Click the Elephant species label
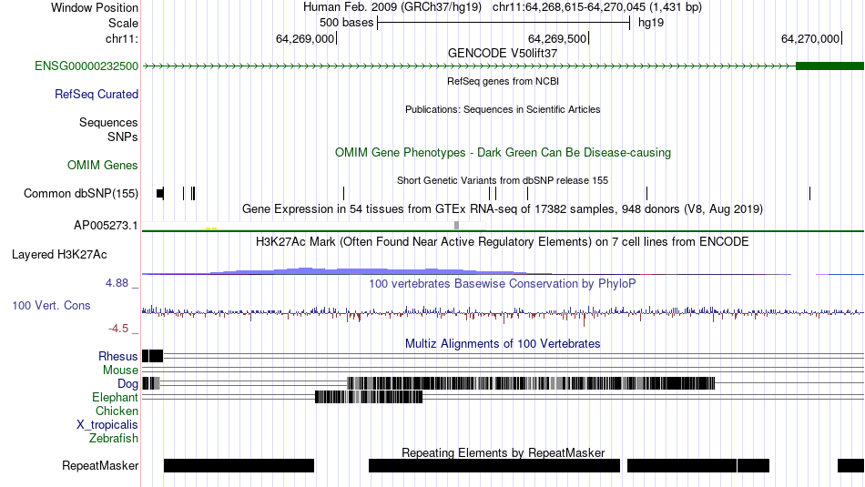The width and height of the screenshot is (865, 487). [116, 398]
